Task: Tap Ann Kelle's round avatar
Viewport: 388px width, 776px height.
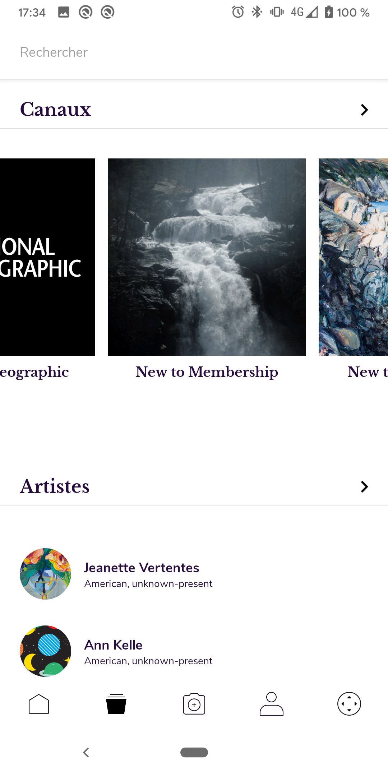Action: [45, 651]
